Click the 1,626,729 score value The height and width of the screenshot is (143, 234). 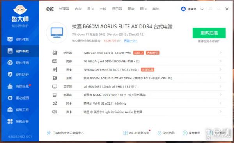[110, 41]
